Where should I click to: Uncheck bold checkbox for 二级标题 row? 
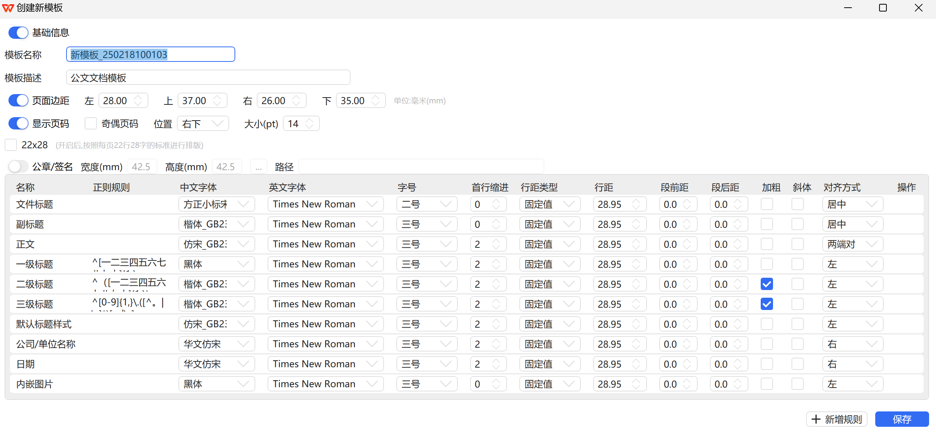click(766, 284)
